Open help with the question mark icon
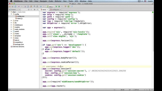The height and width of the screenshot is (91, 162). coord(72,7)
